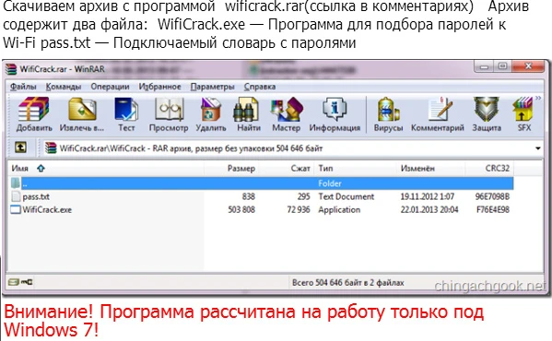Go up one level using the arrow button
The height and width of the screenshot is (341, 552).
coord(20,147)
